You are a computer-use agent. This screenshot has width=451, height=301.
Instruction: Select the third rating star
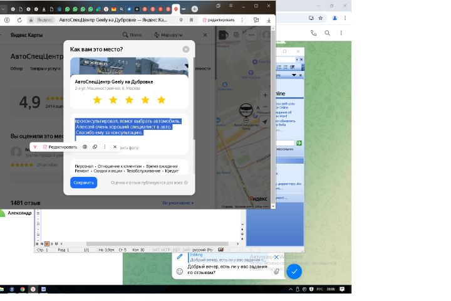point(130,100)
